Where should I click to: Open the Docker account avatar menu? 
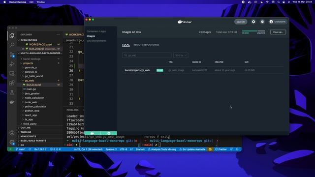[278, 22]
